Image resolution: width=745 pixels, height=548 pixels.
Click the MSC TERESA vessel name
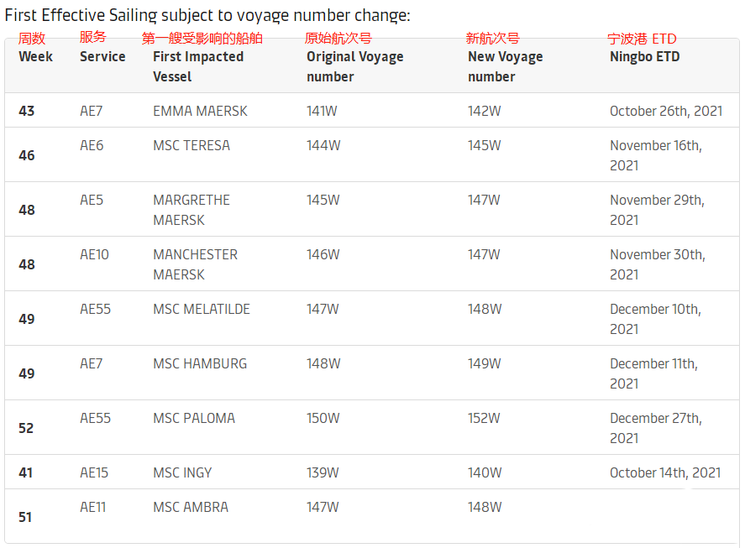[191, 145]
